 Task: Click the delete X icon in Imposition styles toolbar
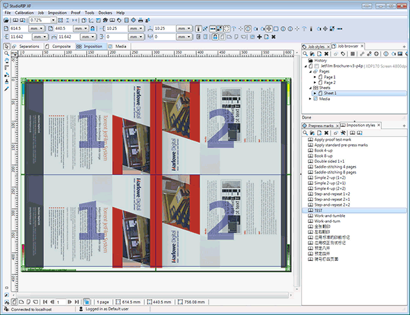[327, 133]
